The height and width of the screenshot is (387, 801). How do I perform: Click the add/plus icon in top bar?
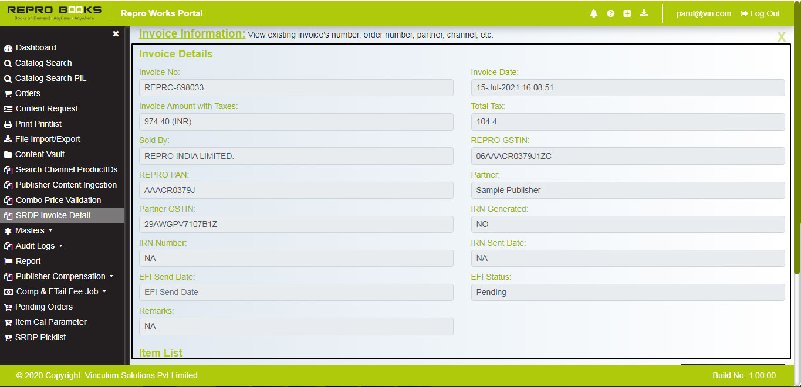pos(627,13)
